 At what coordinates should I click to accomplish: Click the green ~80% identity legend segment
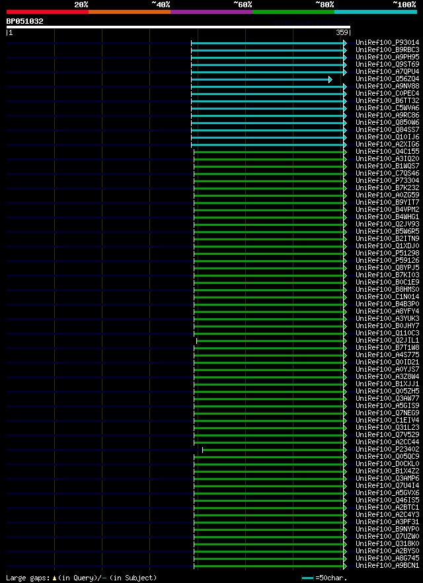click(293, 12)
